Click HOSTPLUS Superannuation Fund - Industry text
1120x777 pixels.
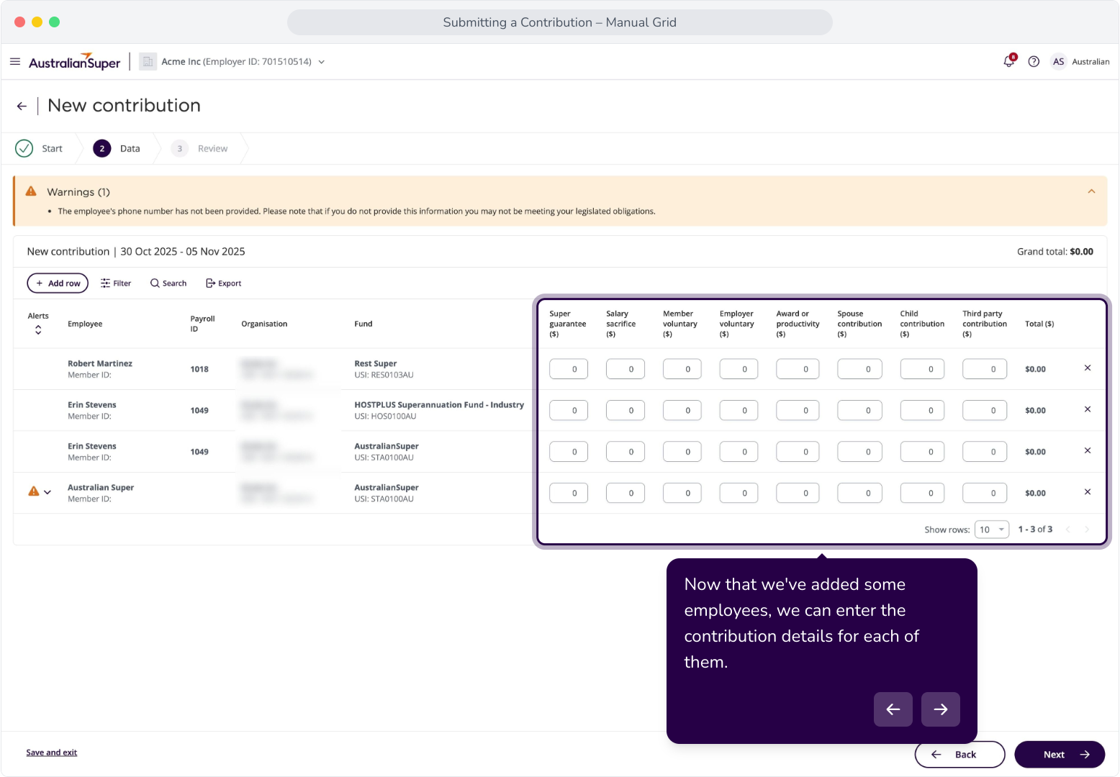439,405
